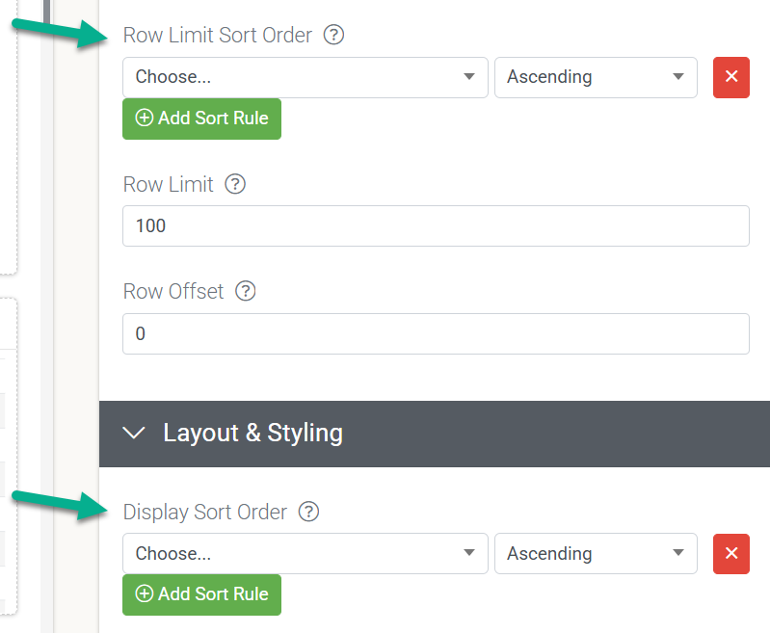Screen dimensions: 770x633
Task: Collapse the Layout & Styling section chevron
Action: coord(134,433)
